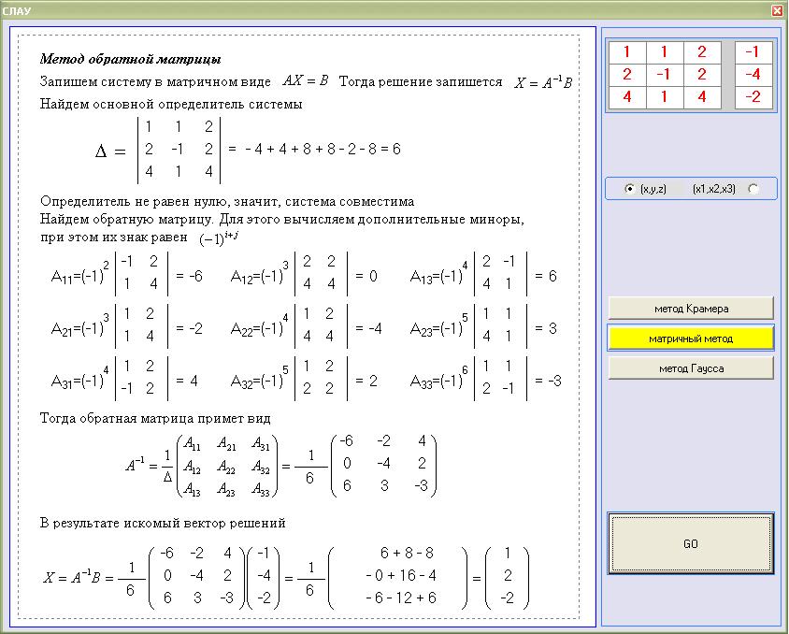The width and height of the screenshot is (789, 634).
Task: Select the right-hand side cell containing -2
Action: (x=753, y=97)
